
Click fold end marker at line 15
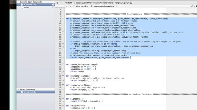(x=63, y=35)
